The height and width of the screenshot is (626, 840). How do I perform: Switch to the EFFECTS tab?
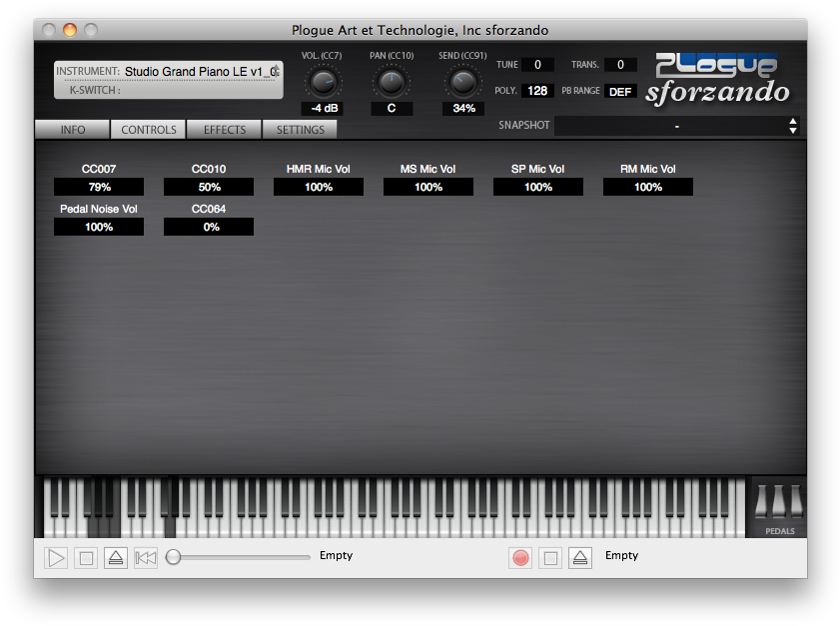click(x=223, y=129)
